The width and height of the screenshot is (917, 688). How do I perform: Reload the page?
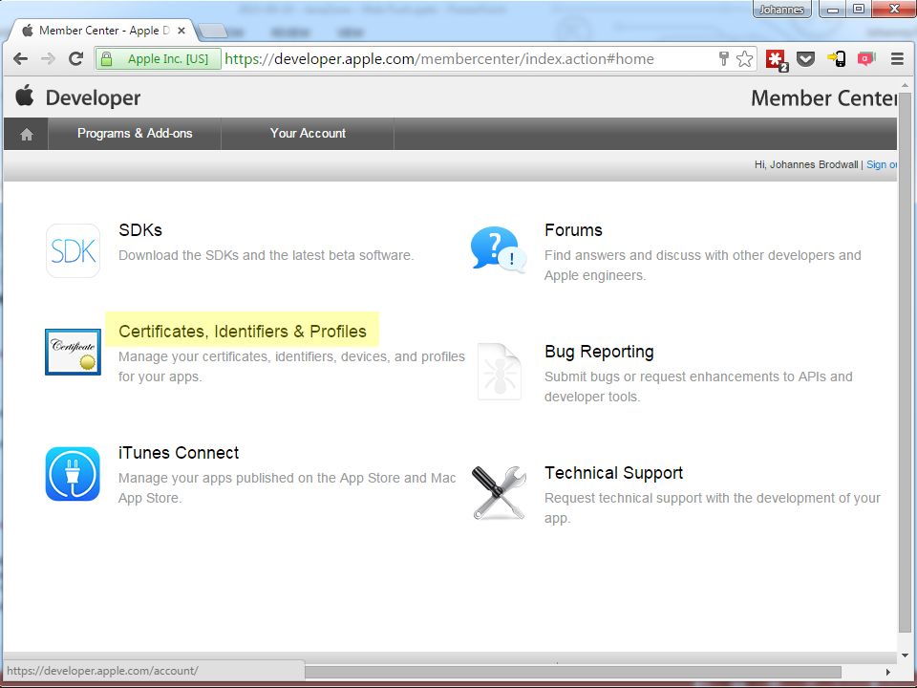tap(75, 58)
